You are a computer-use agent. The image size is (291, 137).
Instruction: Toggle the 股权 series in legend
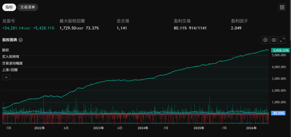coord(6,50)
